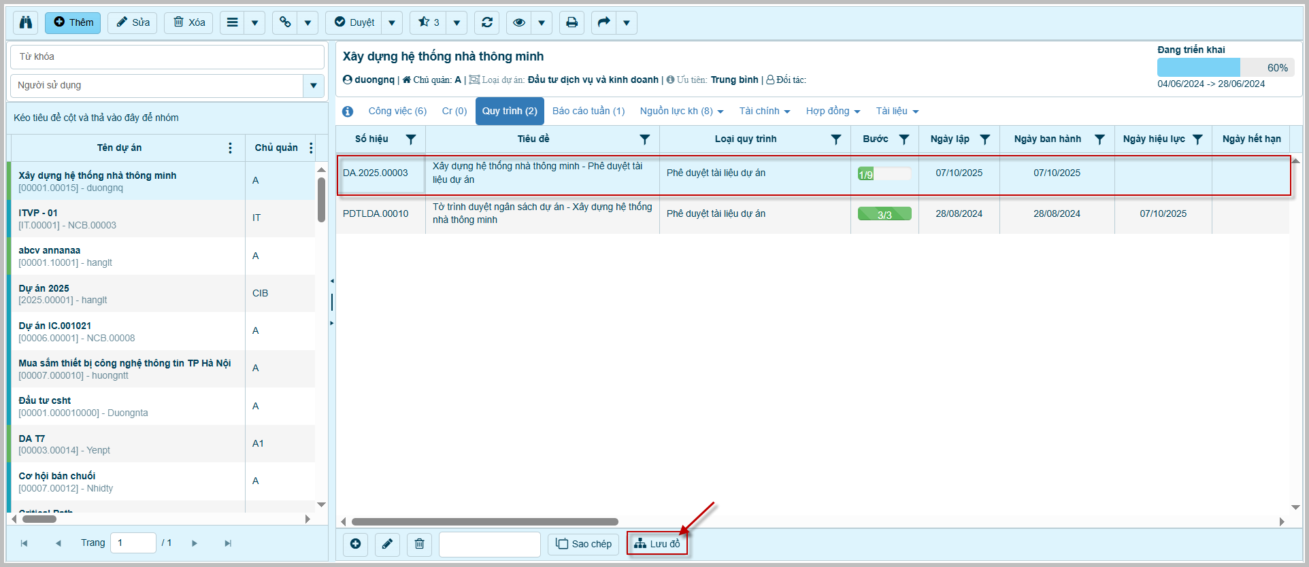Expand the Người sử dụng dropdown
Viewport: 1309px width, 567px height.
[x=313, y=86]
